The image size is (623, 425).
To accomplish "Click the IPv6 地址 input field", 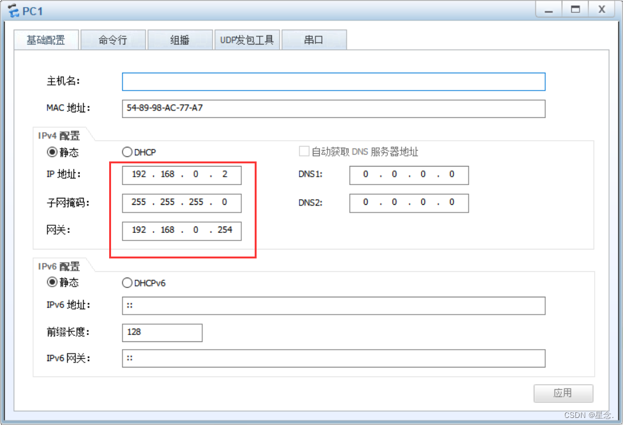I will point(334,306).
